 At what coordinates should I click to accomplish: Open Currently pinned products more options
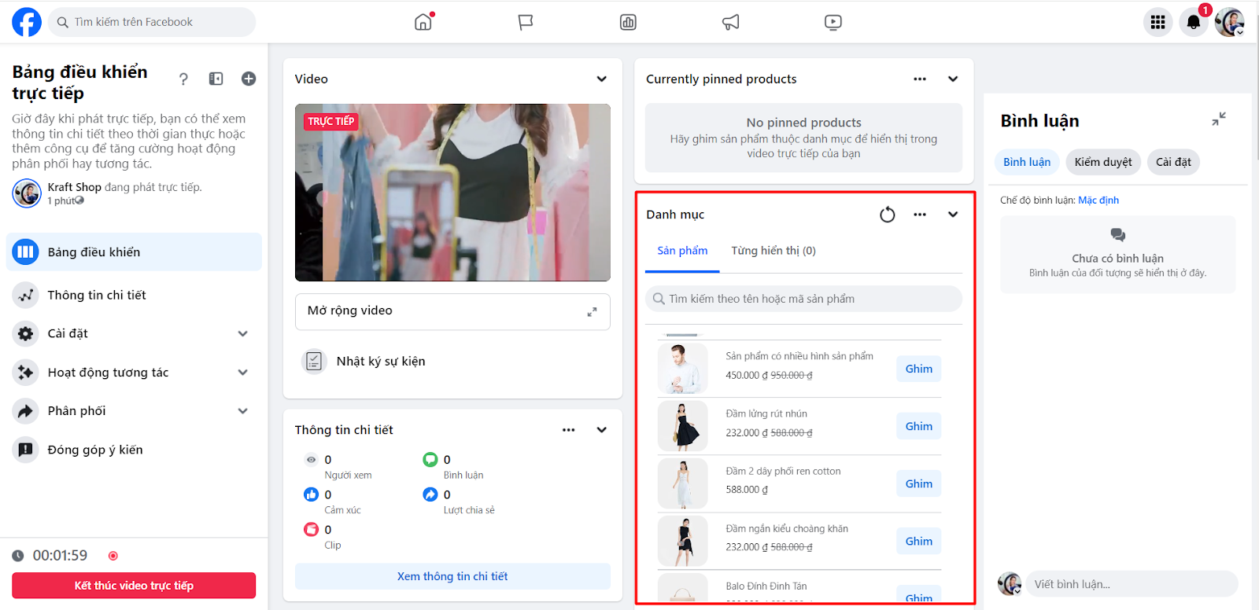coord(920,79)
